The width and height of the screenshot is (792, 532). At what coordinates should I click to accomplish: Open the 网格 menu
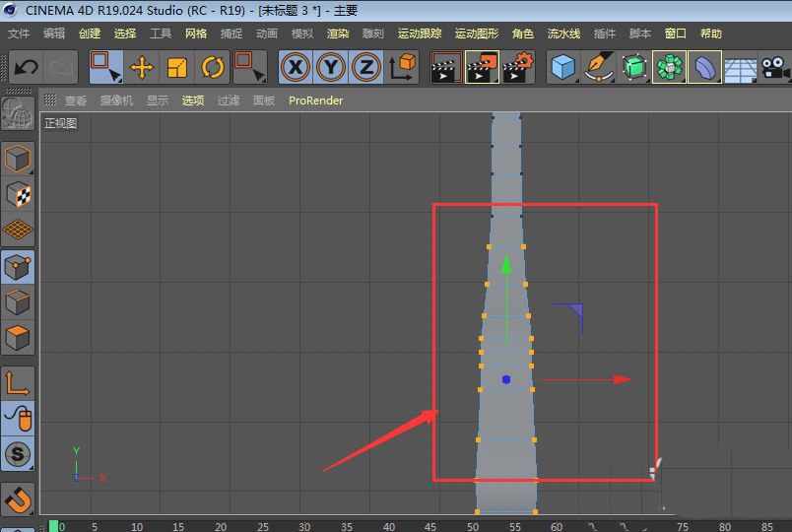[x=196, y=33]
